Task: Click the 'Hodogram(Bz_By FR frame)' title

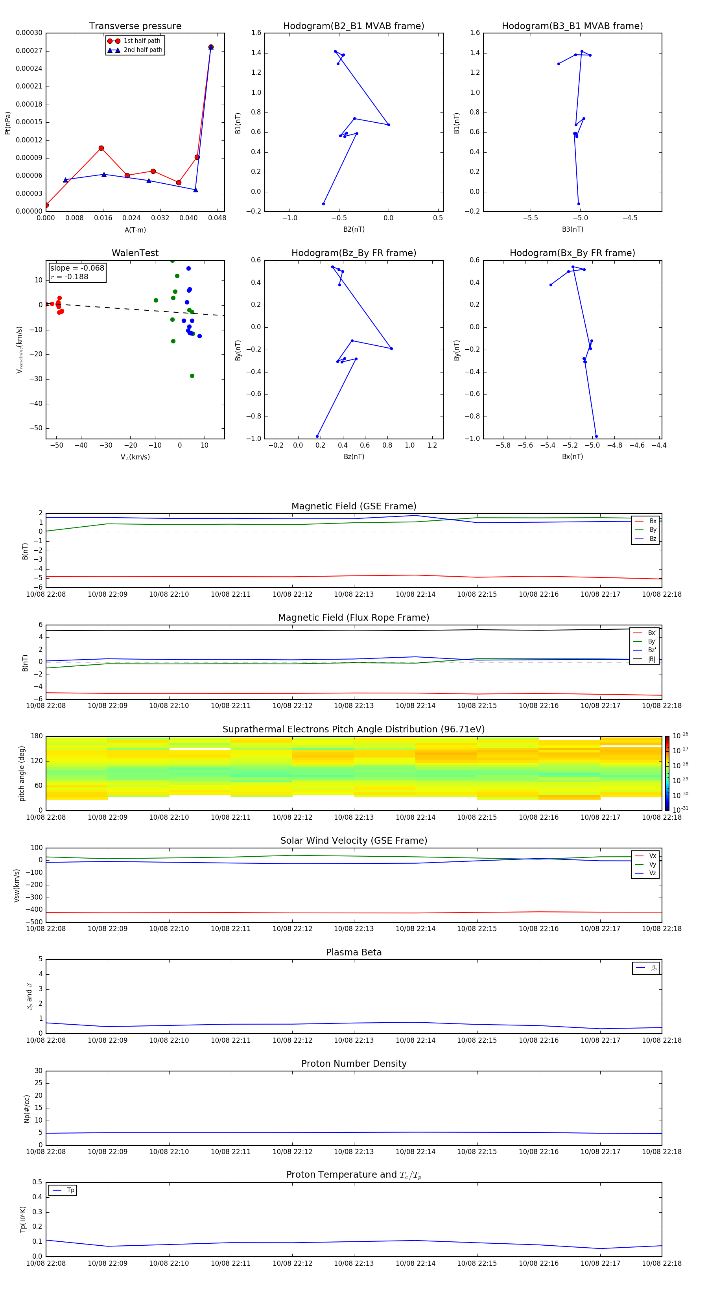Action: click(x=354, y=253)
